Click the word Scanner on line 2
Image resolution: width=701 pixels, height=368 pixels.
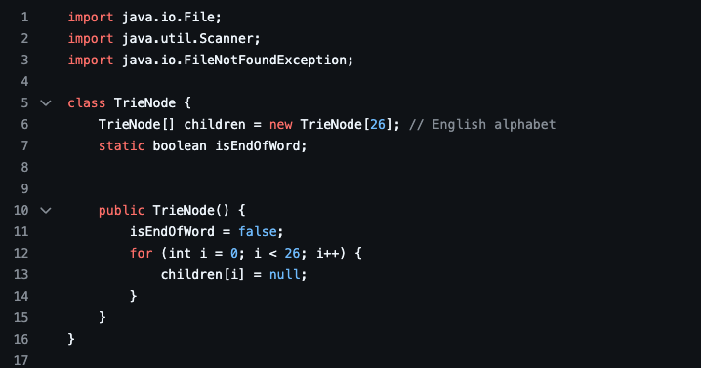click(227, 39)
